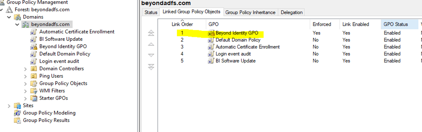422x132 pixels.
Task: Select Login event audit name in linked list
Action: point(233,54)
